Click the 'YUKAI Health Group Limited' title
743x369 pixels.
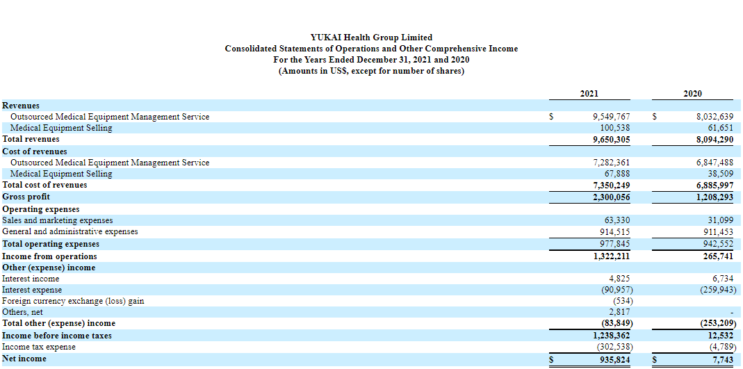click(x=371, y=37)
